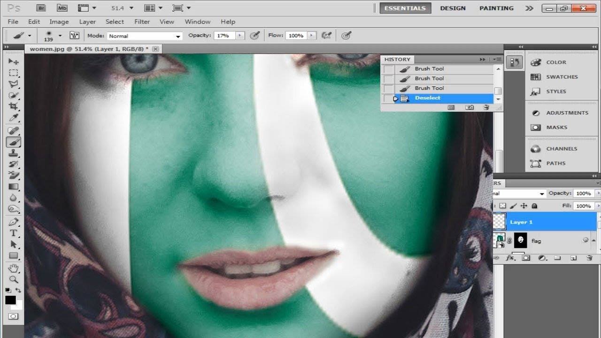Toggle lock transparent pixels
The width and height of the screenshot is (601, 338).
[x=503, y=206]
